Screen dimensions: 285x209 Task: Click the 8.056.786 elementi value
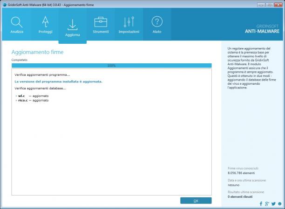pos(241,173)
